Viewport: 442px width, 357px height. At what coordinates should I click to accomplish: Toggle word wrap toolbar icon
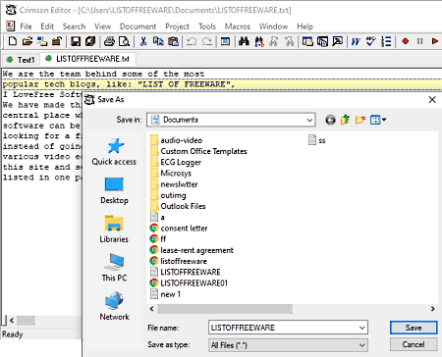coord(356,41)
